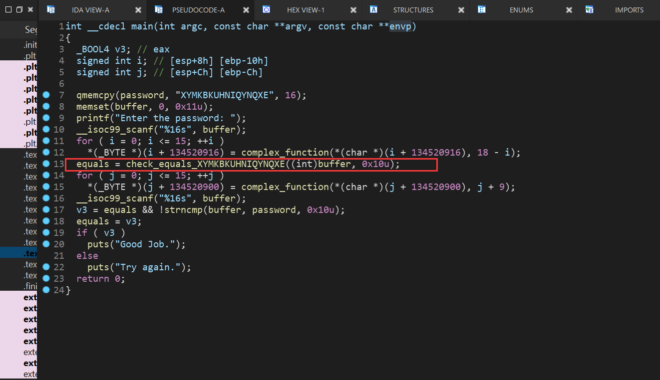This screenshot has width=660, height=380.
Task: Close the STRUCTURES tab
Action: [461, 10]
